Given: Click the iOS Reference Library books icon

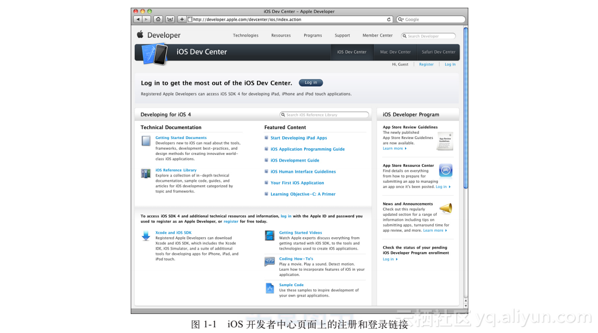Looking at the screenshot, I should 146,173.
